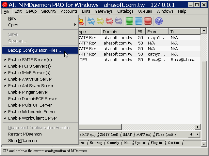Switch to the IMAP tab
This screenshot has width=209, height=156.
click(127, 135)
